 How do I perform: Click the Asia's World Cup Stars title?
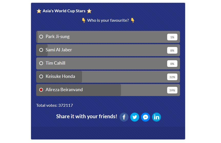[x=64, y=11]
